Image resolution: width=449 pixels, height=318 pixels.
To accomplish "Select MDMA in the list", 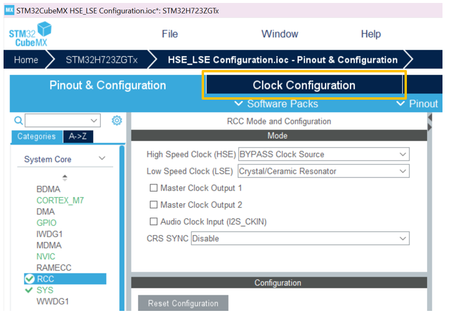I will (x=49, y=245).
